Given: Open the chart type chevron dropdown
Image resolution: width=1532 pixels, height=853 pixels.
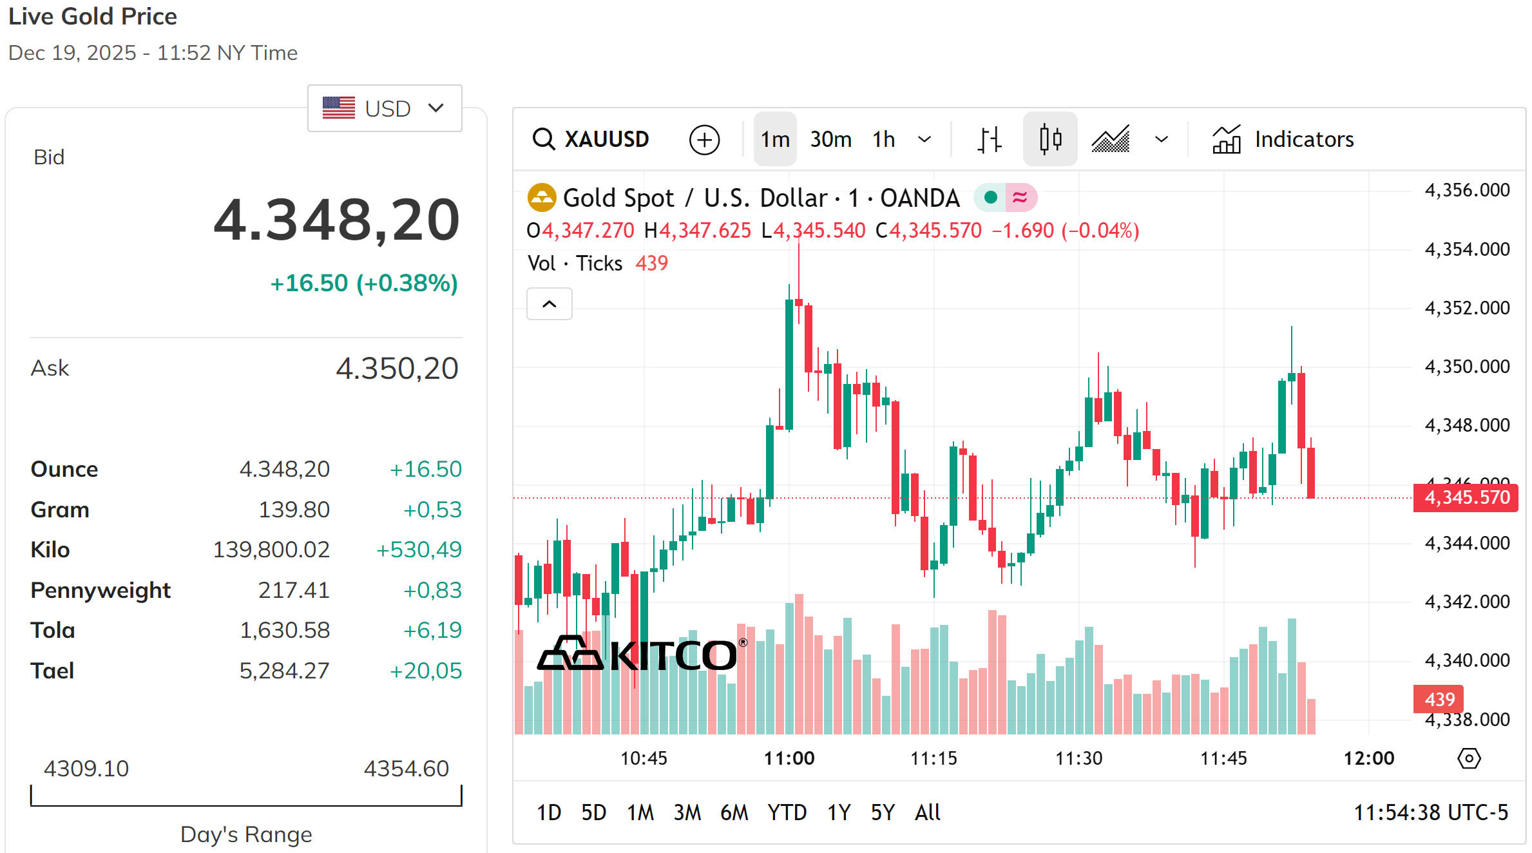Looking at the screenshot, I should click(1160, 139).
